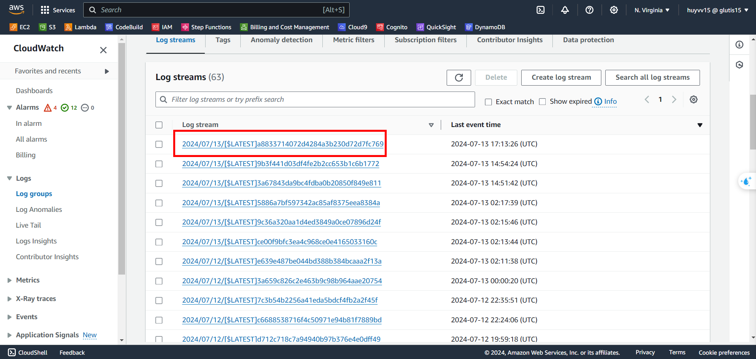Open QuickSight favorites shortcut
The height and width of the screenshot is (359, 756).
coord(436,27)
